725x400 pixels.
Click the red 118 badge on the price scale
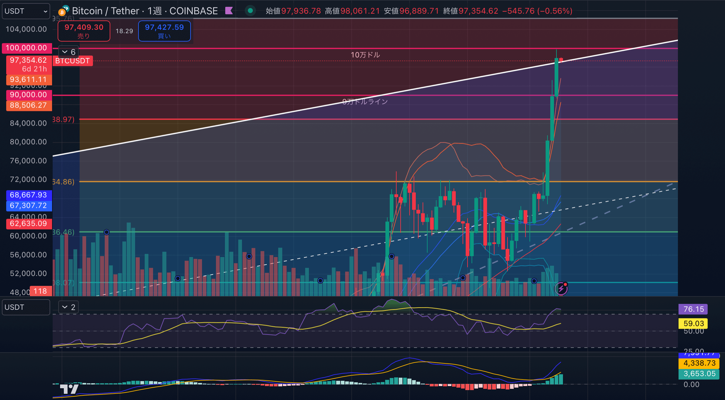point(41,291)
